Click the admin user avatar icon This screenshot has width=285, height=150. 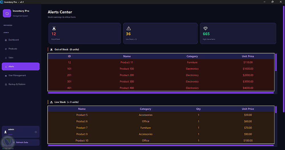pos(5,132)
